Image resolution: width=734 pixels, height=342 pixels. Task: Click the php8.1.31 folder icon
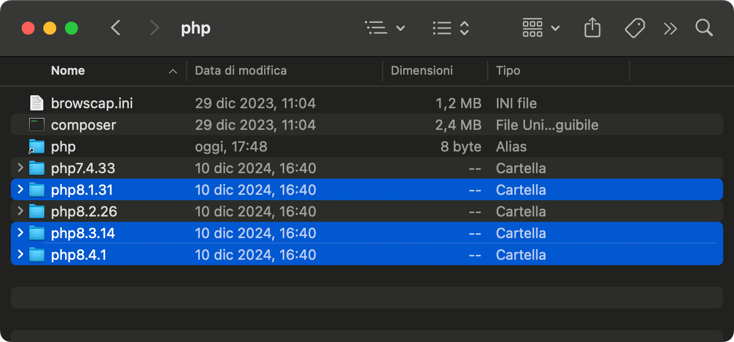[x=36, y=189]
